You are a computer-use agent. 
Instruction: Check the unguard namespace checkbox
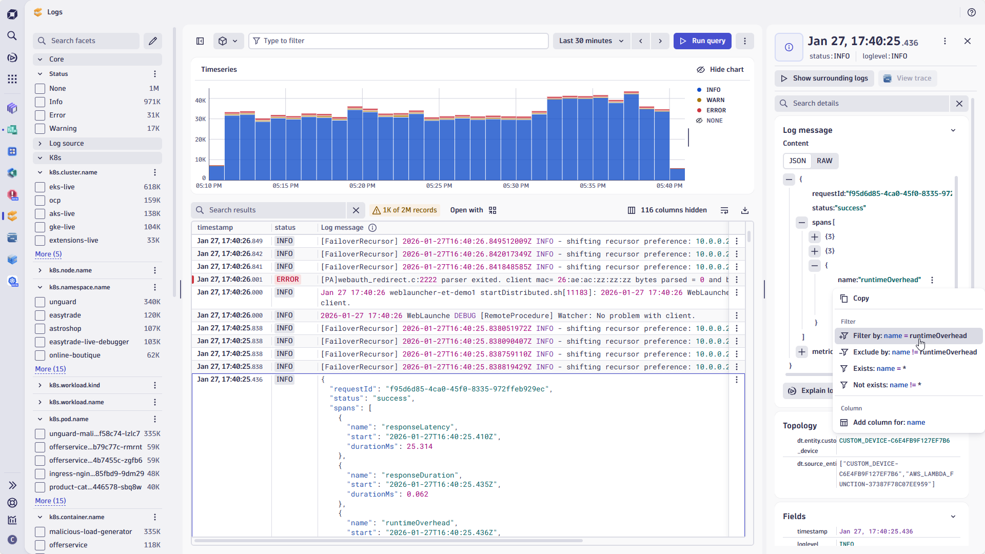40,302
